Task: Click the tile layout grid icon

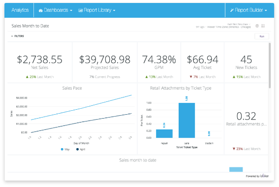Action: pyautogui.click(x=263, y=26)
